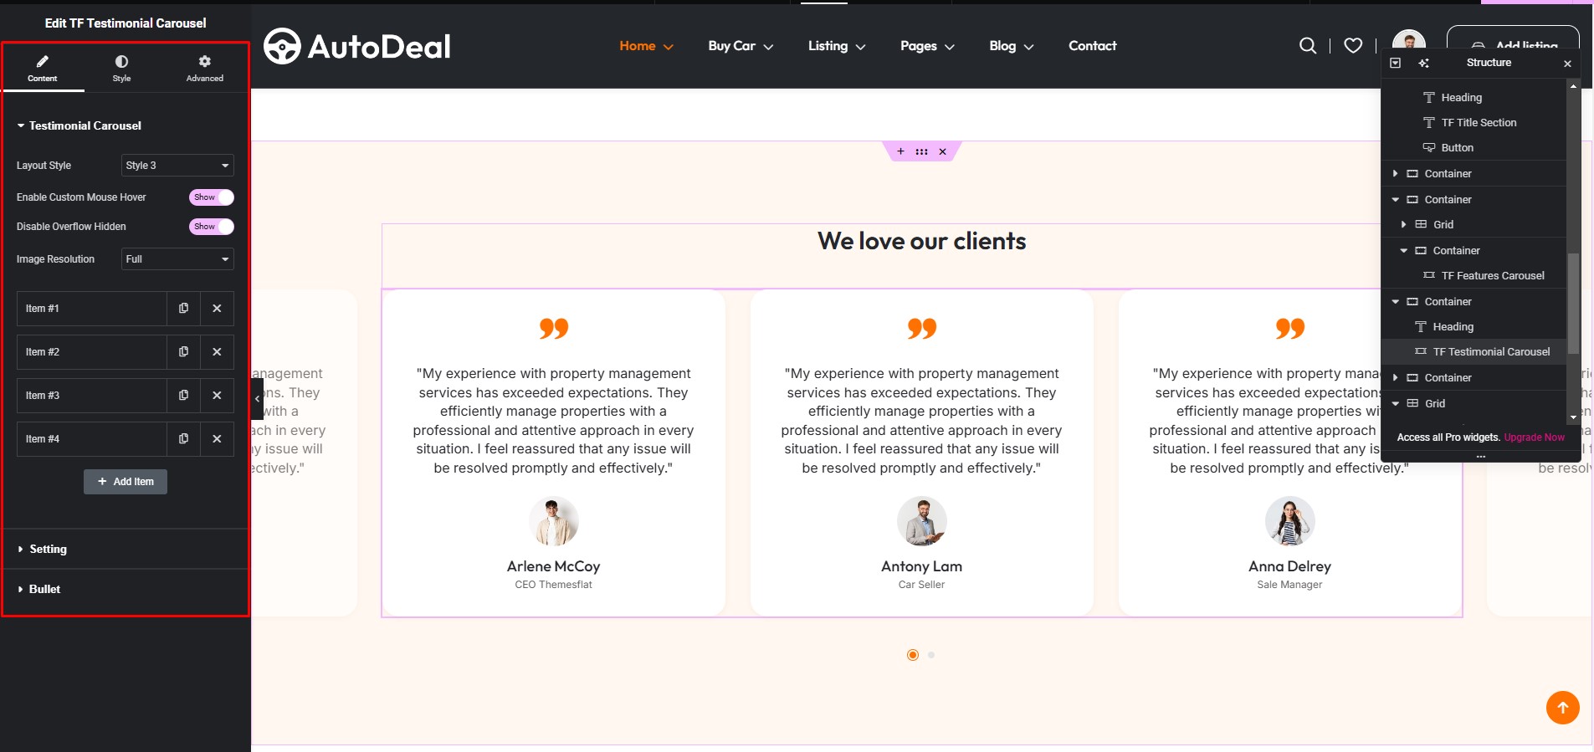Screen dimensions: 1594x752
Task: Click the first carousel pagination dot
Action: pyautogui.click(x=913, y=655)
